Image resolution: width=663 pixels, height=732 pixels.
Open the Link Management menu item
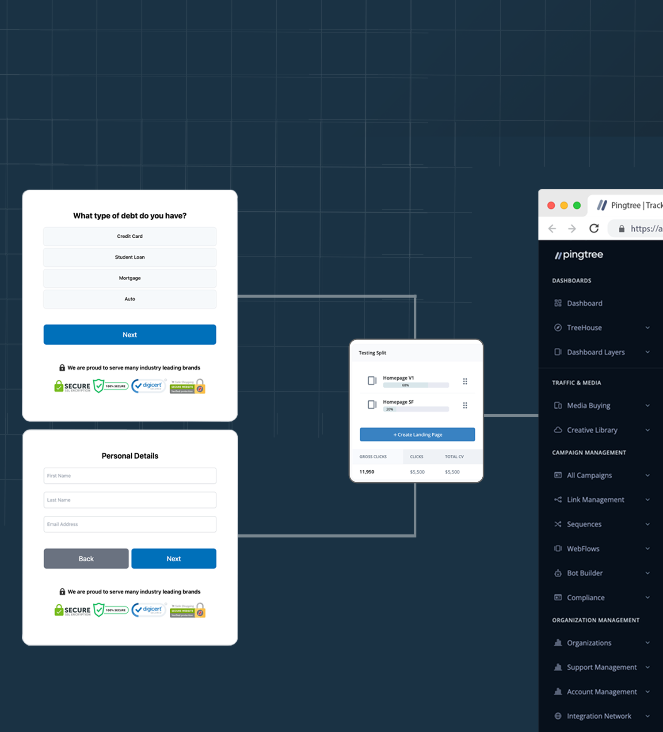point(595,500)
